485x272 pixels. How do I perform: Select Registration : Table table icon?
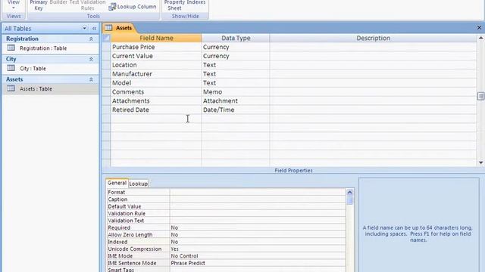(x=11, y=48)
